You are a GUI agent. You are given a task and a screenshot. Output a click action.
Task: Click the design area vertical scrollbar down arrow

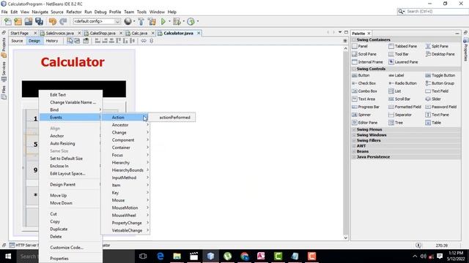click(346, 237)
